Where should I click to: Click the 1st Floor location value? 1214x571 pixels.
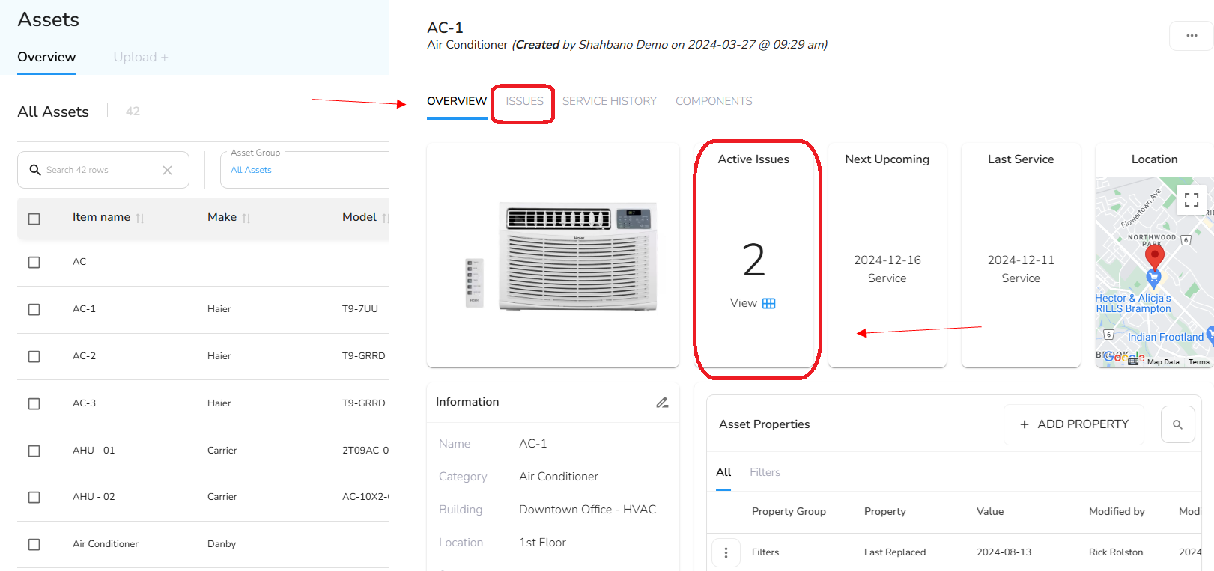point(542,543)
